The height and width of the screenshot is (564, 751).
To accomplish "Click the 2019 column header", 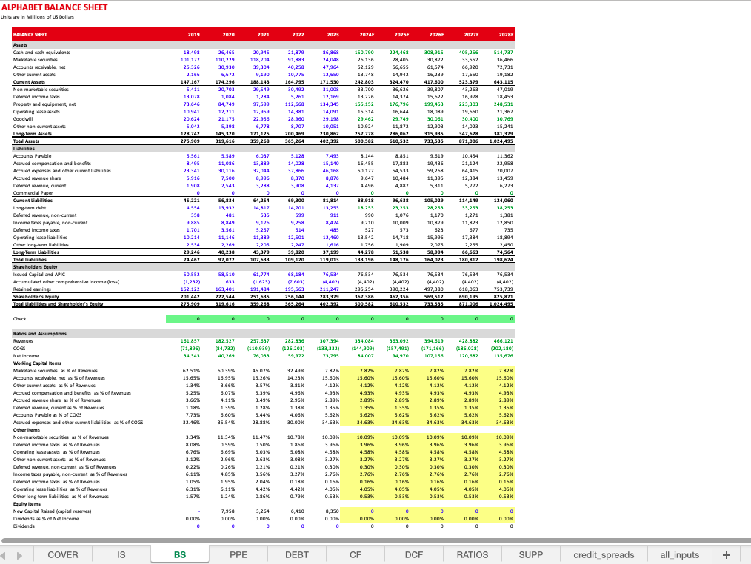I will [x=193, y=35].
